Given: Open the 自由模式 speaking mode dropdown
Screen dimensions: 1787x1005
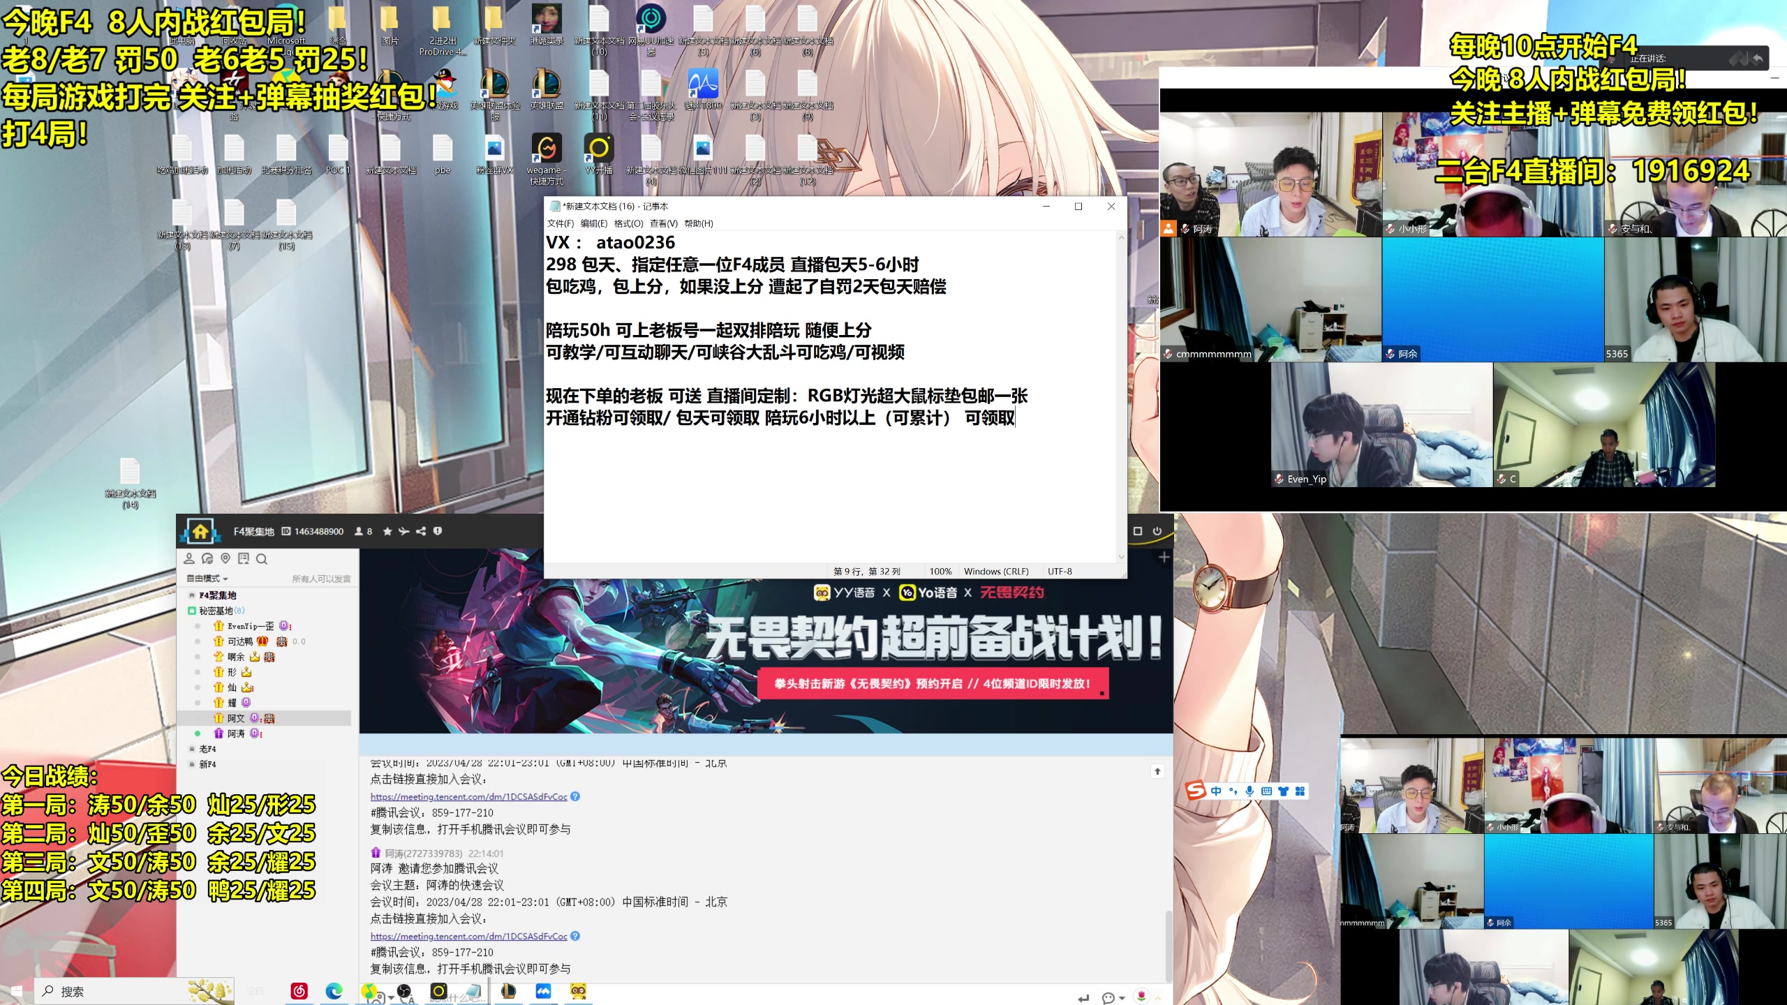Looking at the screenshot, I should 207,579.
